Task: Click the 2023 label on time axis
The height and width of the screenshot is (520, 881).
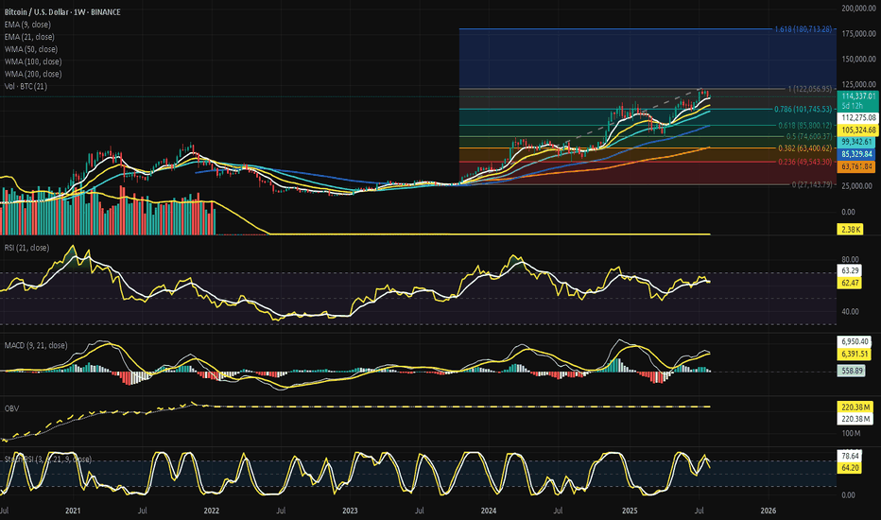Action: pos(350,511)
